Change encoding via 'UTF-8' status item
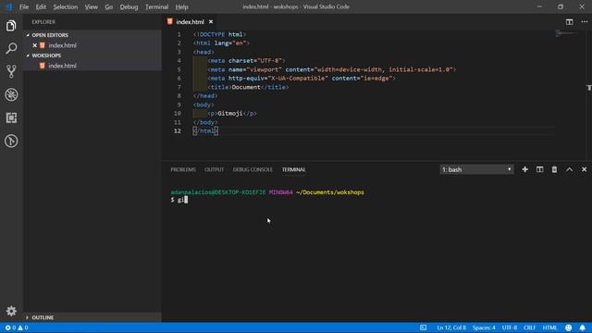 tap(510, 327)
